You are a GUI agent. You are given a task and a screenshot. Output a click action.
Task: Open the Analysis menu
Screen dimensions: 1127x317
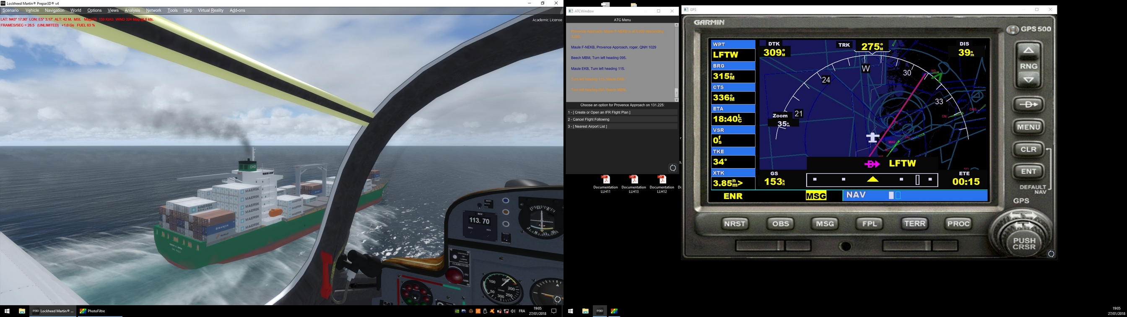point(132,10)
